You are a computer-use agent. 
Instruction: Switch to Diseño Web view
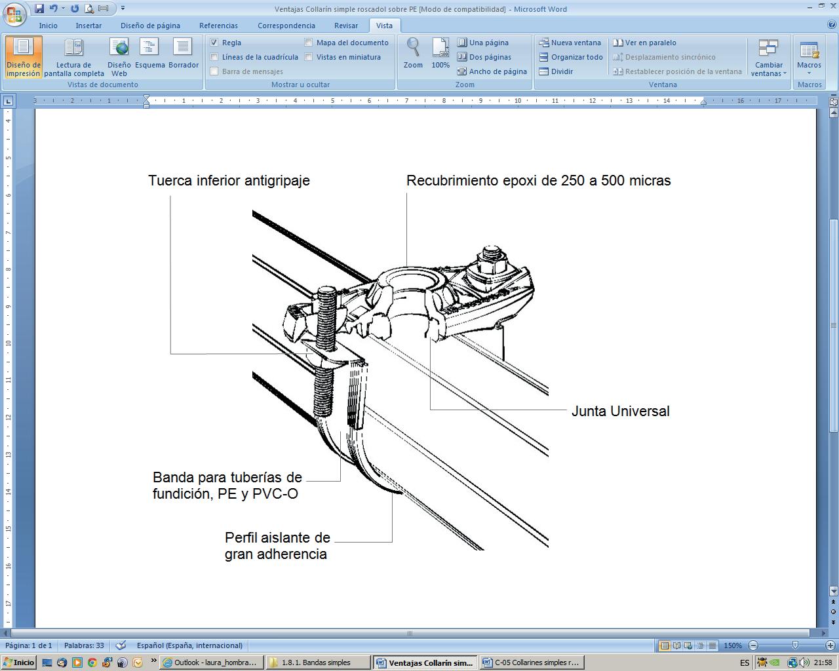[x=119, y=57]
